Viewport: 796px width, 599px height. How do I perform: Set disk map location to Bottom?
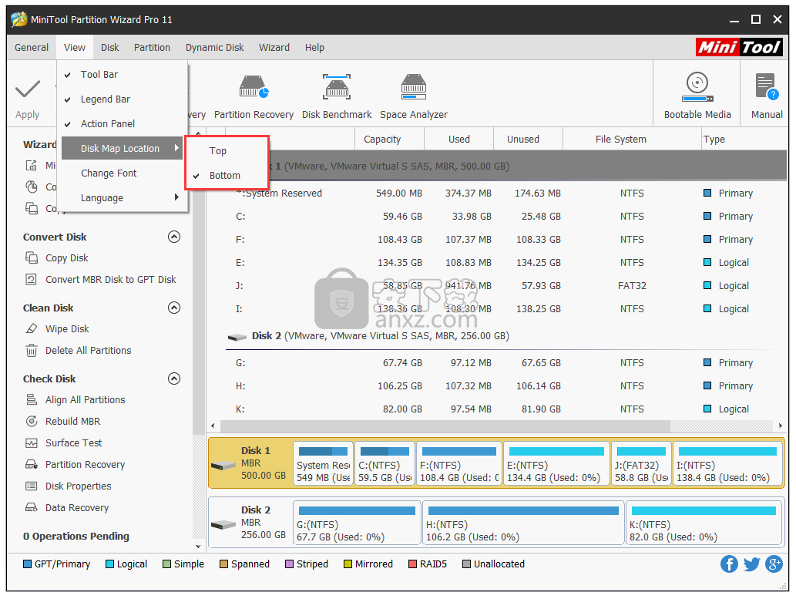coord(224,175)
